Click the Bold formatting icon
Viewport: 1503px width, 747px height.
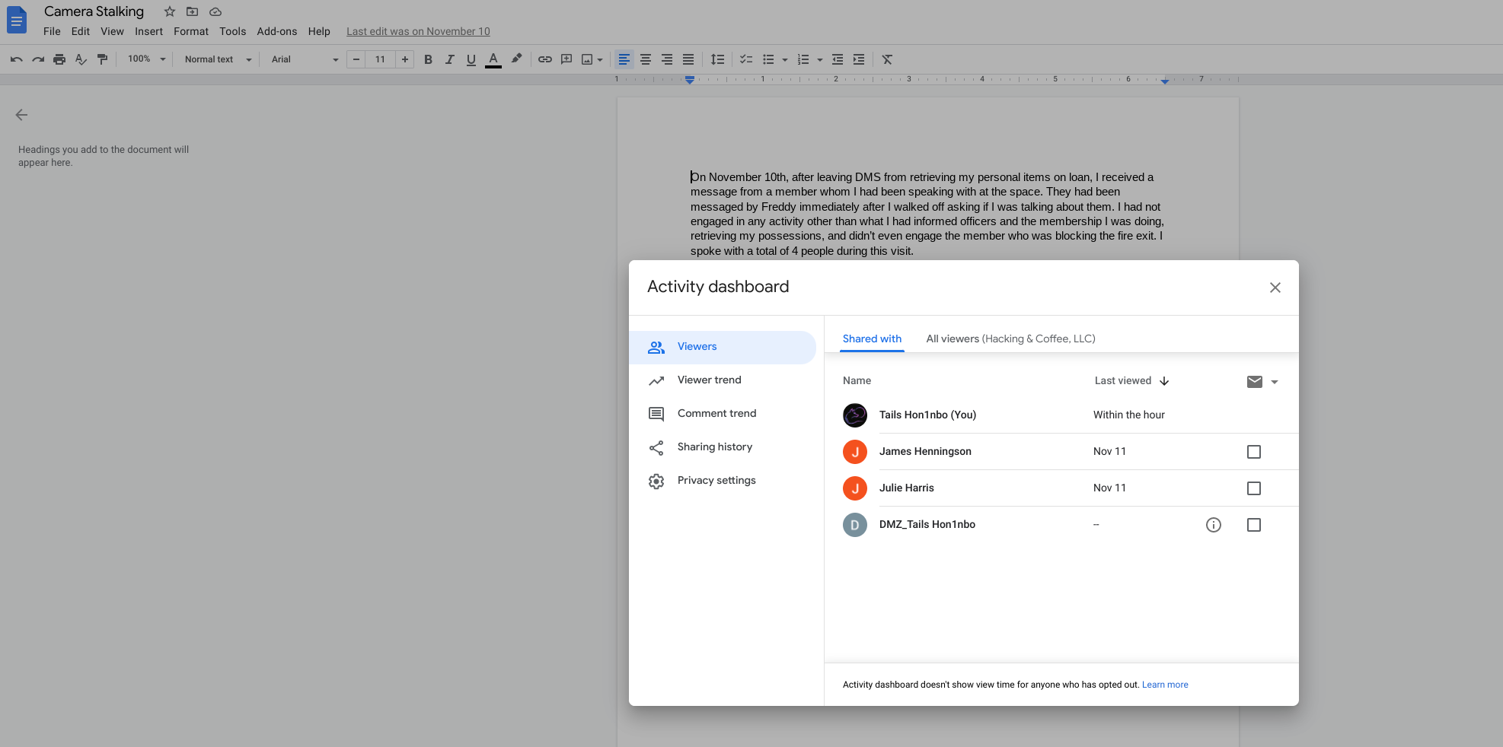[x=428, y=59]
